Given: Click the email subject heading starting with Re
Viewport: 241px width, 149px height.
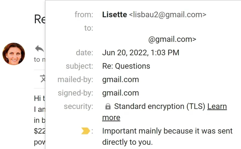Looking at the screenshot, I should (40, 19).
